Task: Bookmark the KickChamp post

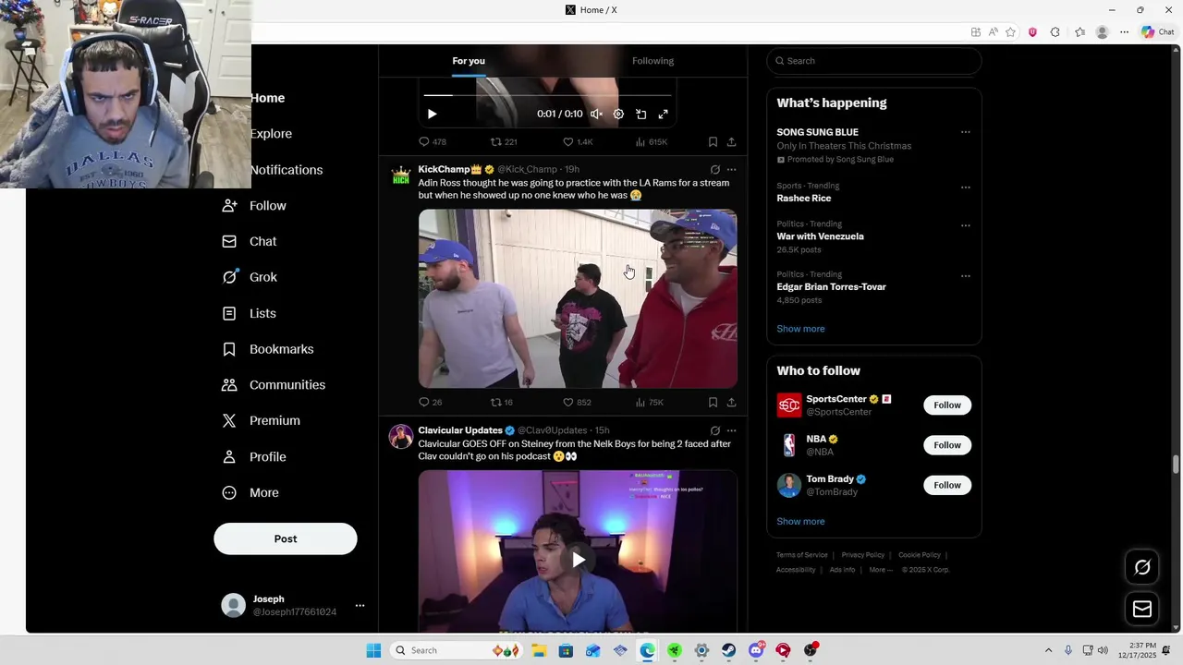Action: [713, 402]
